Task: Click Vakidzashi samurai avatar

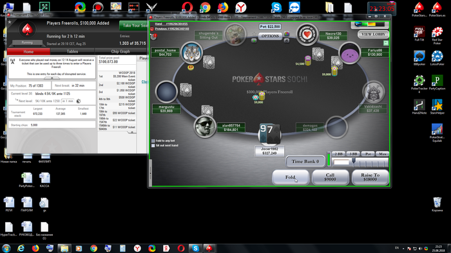Action: pyautogui.click(x=374, y=92)
